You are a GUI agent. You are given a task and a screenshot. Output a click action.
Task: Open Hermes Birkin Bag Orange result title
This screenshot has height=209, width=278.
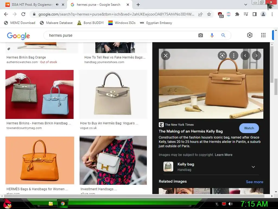click(26, 57)
